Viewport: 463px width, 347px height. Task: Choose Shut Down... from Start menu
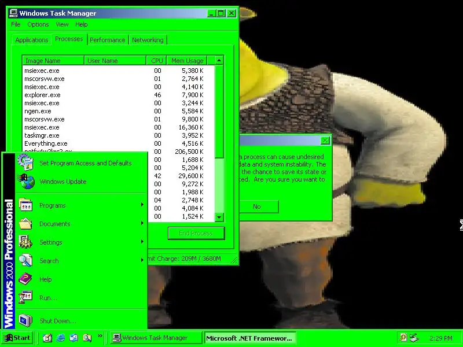click(81, 321)
